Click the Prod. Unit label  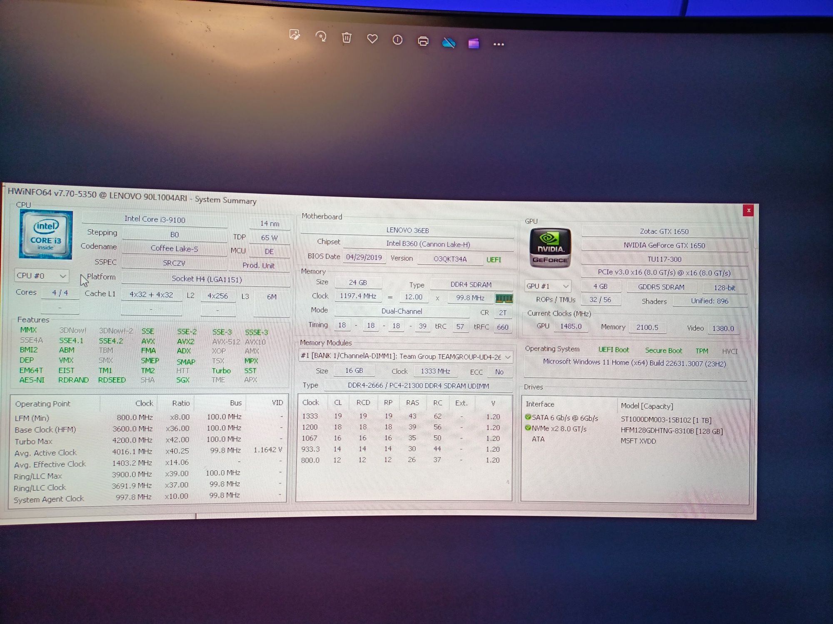point(258,265)
